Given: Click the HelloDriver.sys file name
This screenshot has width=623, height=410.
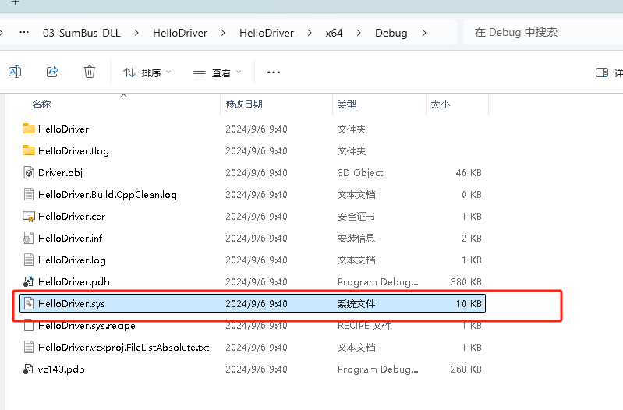Looking at the screenshot, I should [x=72, y=304].
